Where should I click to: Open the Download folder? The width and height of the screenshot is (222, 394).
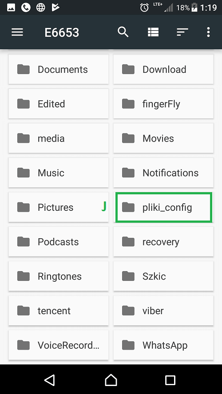point(163,69)
